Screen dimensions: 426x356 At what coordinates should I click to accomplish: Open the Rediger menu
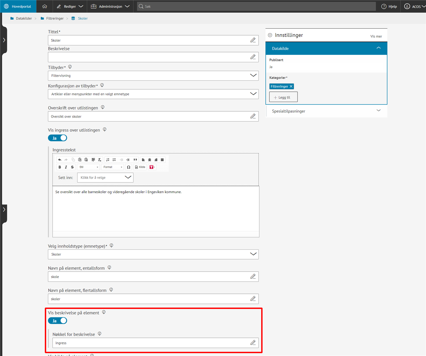tap(70, 6)
